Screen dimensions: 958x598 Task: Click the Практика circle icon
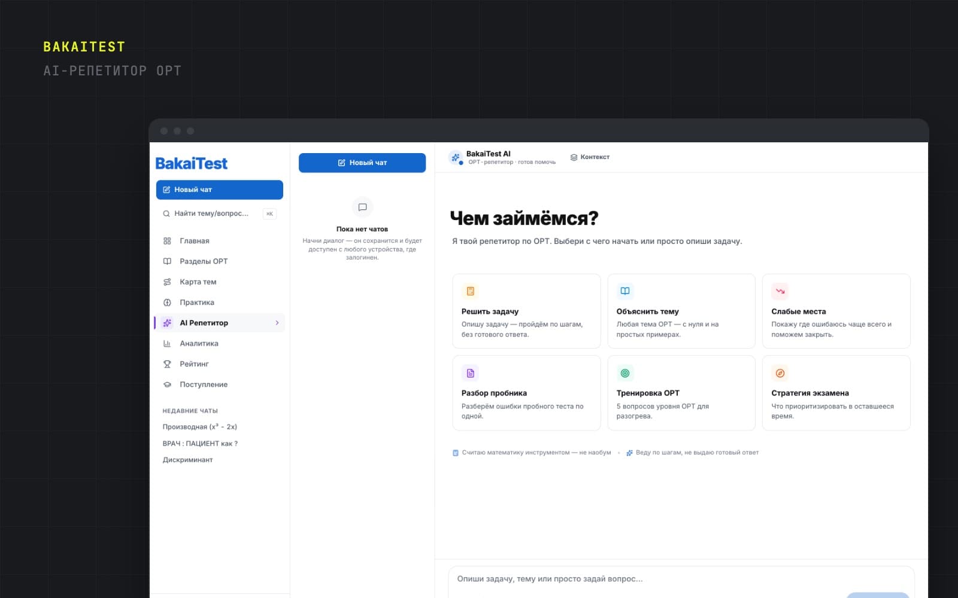[x=167, y=303]
